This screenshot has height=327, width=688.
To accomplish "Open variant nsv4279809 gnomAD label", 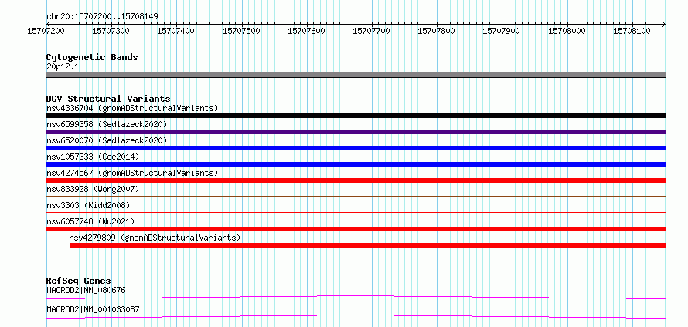I will tap(155, 238).
